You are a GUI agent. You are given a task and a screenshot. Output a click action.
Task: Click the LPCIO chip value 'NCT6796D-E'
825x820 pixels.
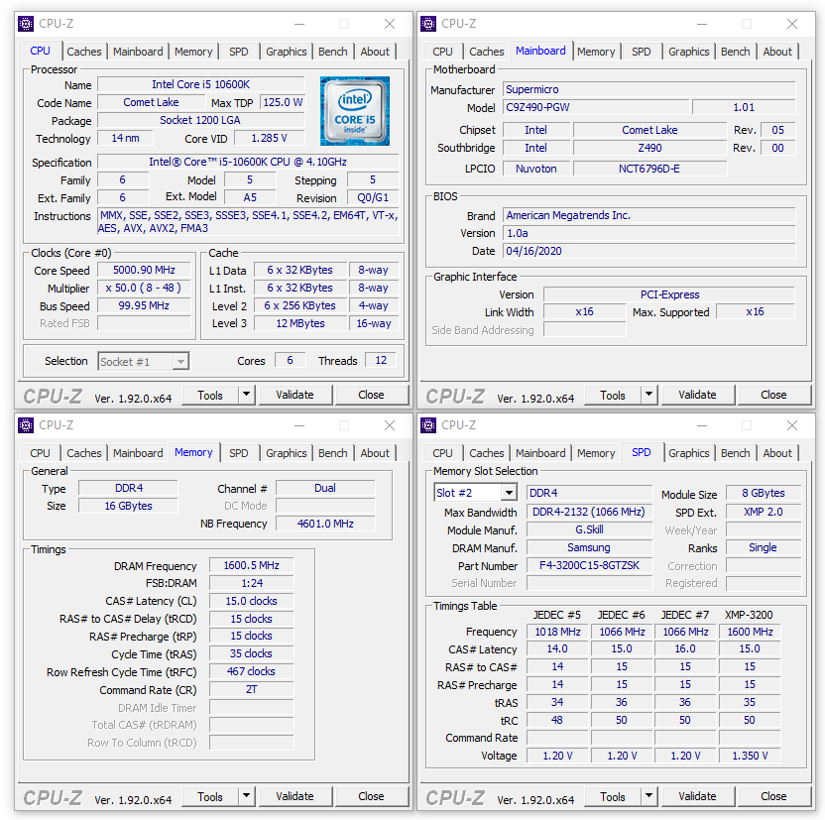pyautogui.click(x=650, y=169)
